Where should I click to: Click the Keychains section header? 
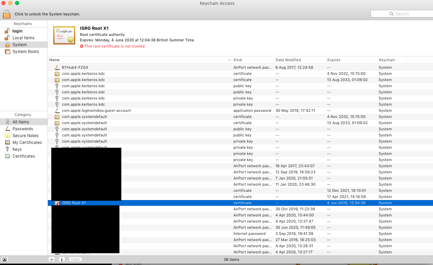[23, 24]
